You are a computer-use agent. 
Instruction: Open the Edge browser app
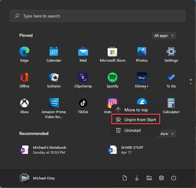point(24,54)
